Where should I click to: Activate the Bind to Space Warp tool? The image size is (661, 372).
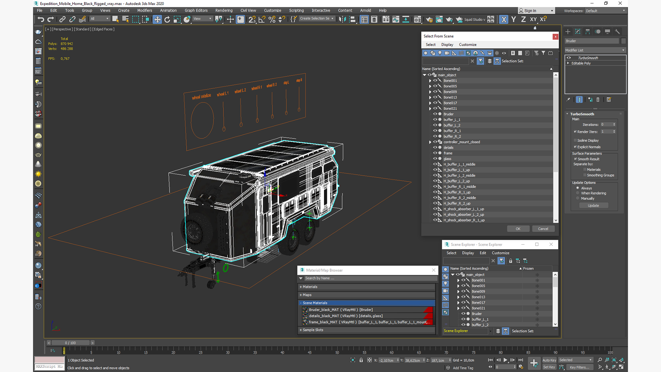coord(82,19)
